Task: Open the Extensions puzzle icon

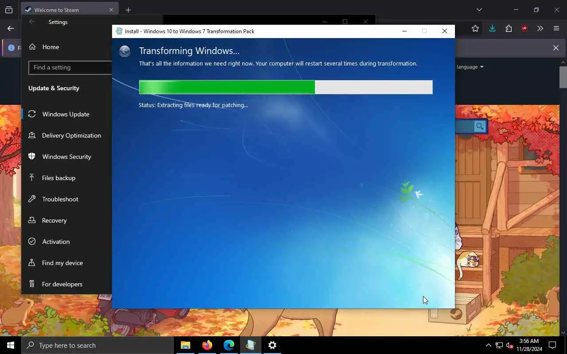Action: point(509,28)
